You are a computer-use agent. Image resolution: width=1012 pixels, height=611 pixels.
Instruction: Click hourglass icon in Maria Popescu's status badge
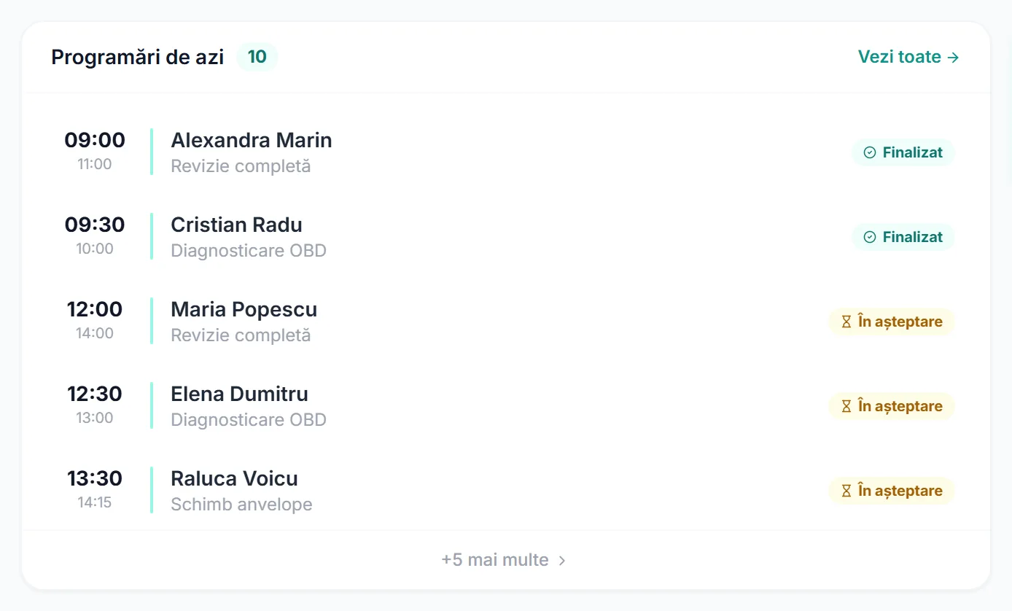pos(846,322)
